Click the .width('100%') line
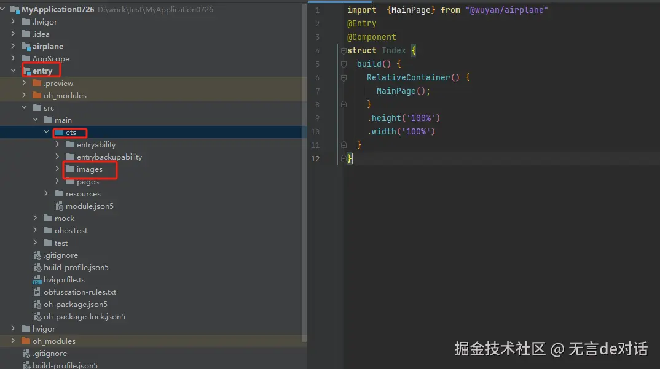The width and height of the screenshot is (660, 369). [401, 131]
